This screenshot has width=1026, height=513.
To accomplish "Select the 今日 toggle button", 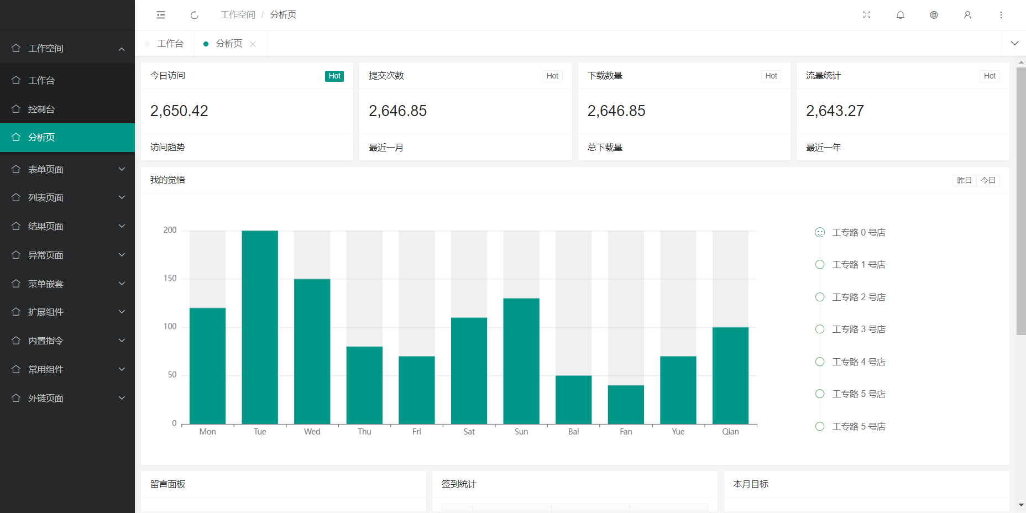I will (x=988, y=180).
